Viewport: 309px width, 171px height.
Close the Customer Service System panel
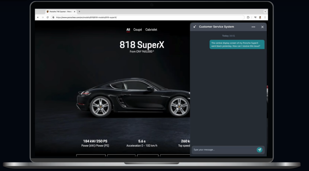point(262,27)
